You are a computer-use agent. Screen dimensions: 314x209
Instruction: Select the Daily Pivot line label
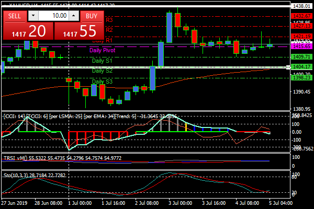pyautogui.click(x=103, y=51)
